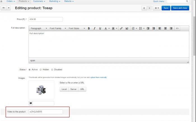Choose URL file upload
Image resolution: width=196 pixels, height=122 pixels.
[82, 89]
